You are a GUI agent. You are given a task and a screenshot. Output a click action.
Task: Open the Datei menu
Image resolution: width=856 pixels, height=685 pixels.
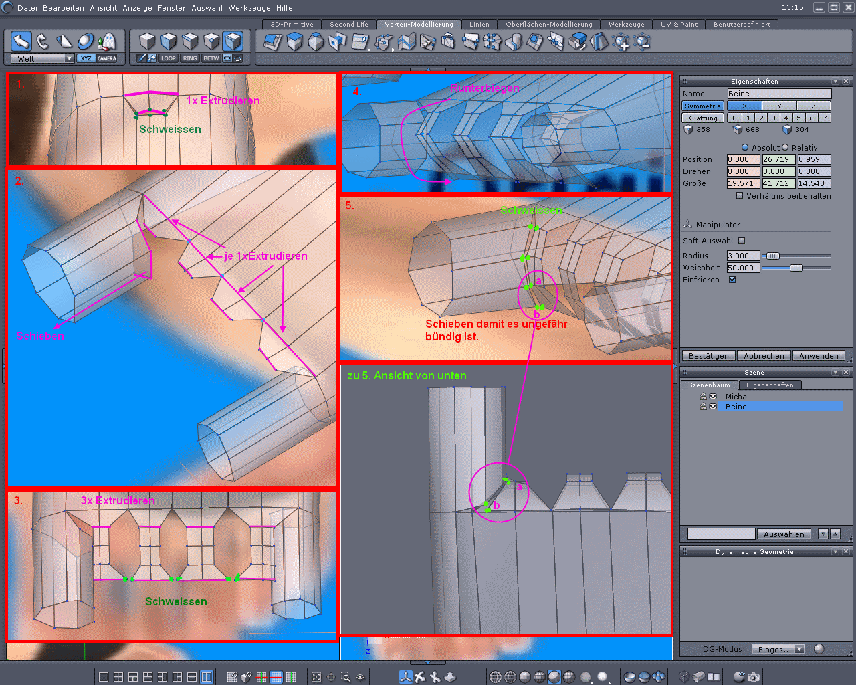[x=27, y=8]
